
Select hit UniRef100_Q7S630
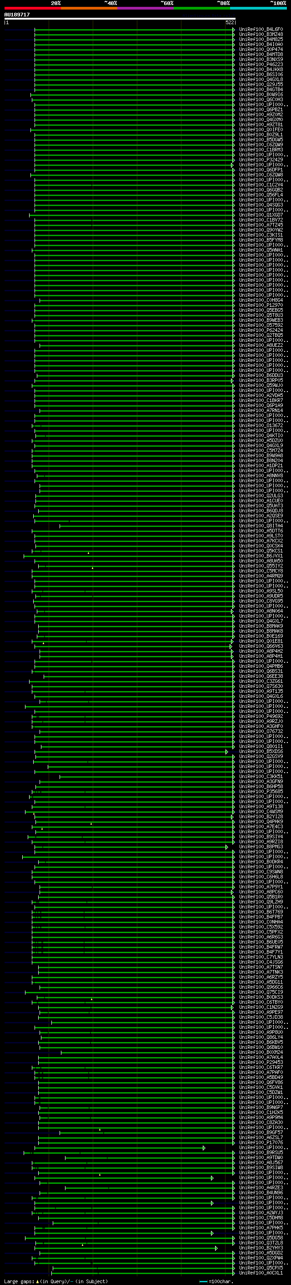point(261,686)
